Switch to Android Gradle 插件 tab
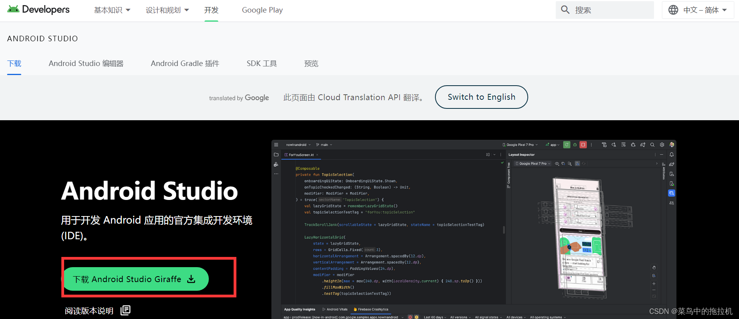 click(x=185, y=64)
